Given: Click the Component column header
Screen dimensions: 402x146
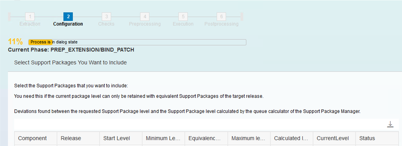Looking at the screenshot, I should [36, 138].
